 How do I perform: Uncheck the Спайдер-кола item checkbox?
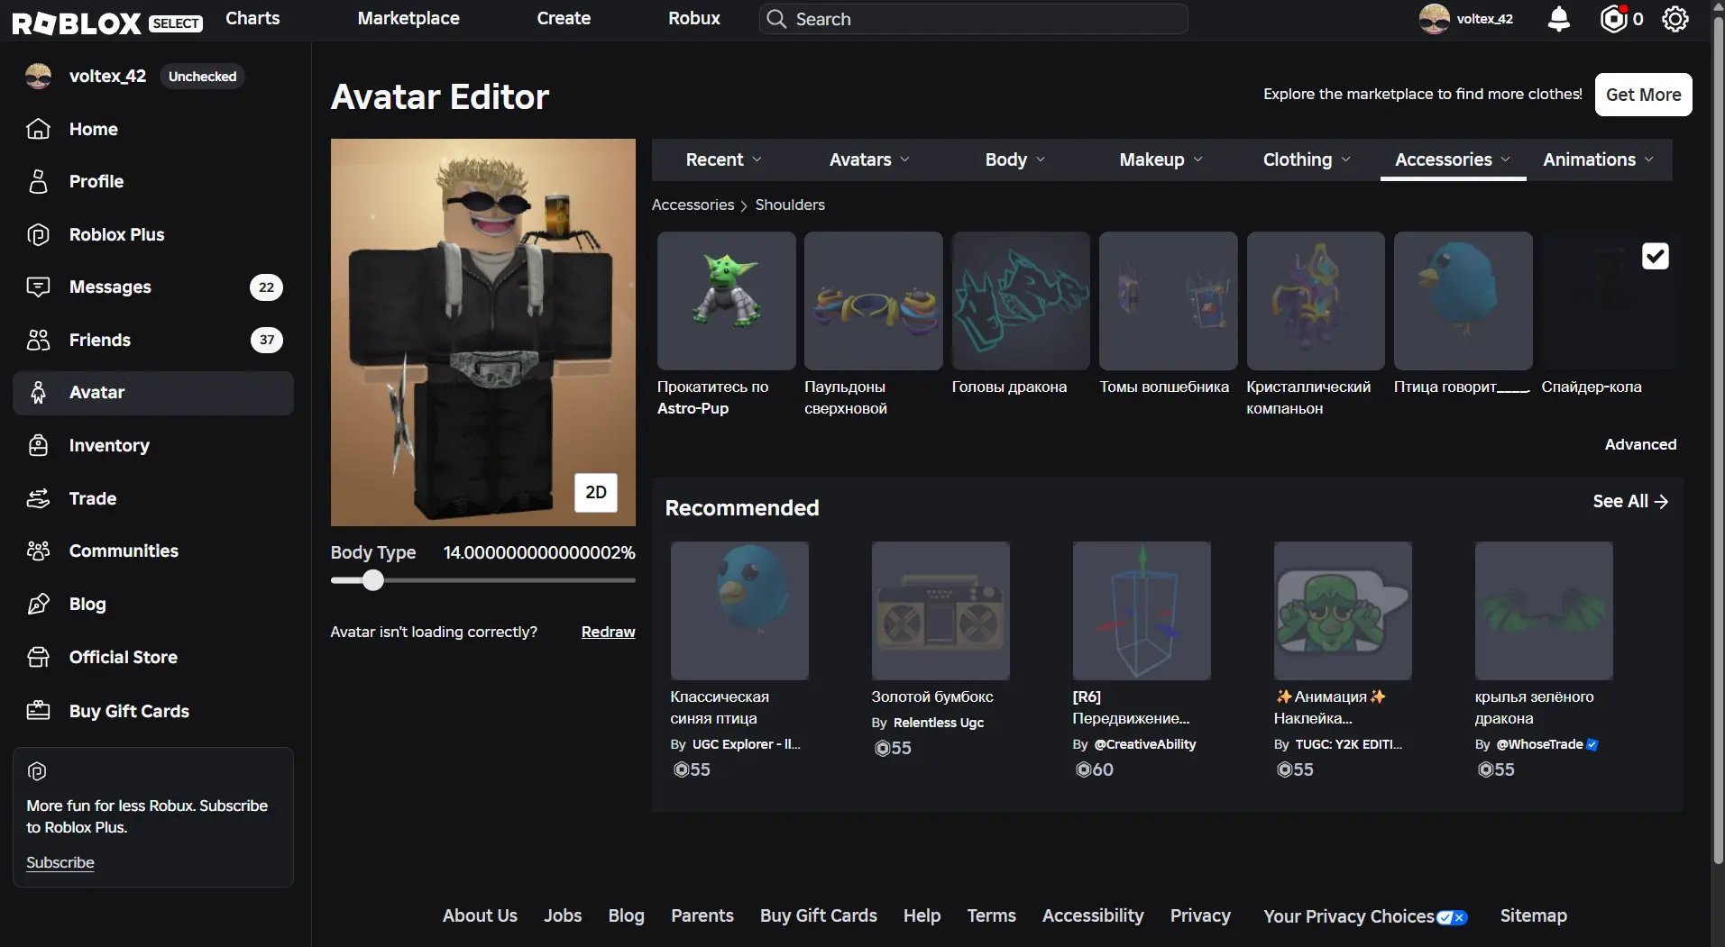(x=1655, y=257)
